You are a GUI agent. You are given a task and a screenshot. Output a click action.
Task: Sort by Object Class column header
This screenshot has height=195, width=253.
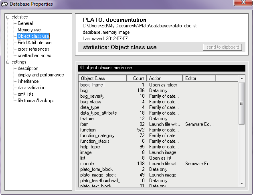(x=102, y=78)
